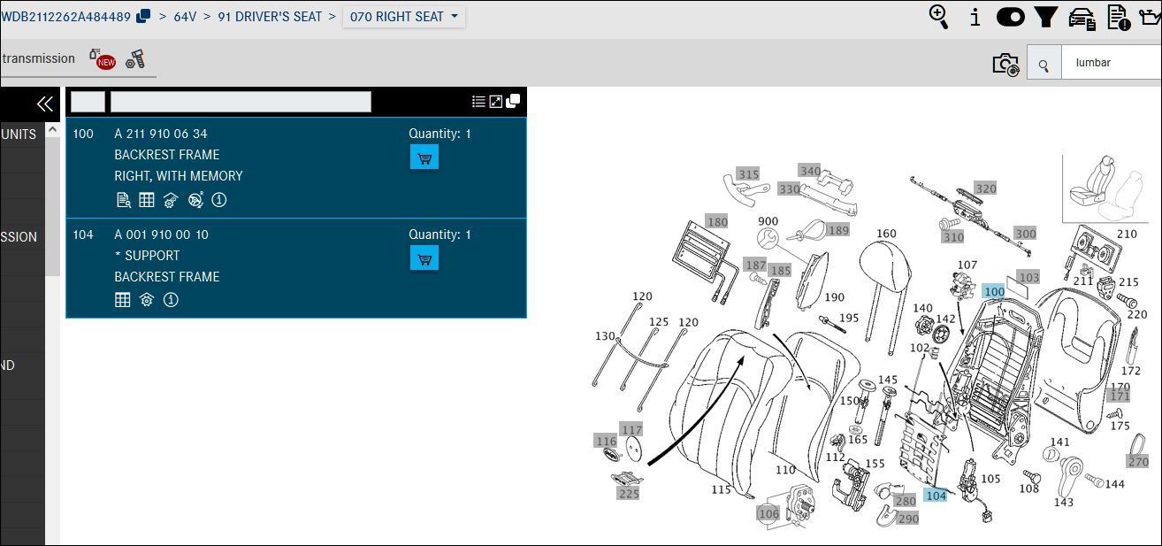Click the lumbar search input field

coord(1112,63)
